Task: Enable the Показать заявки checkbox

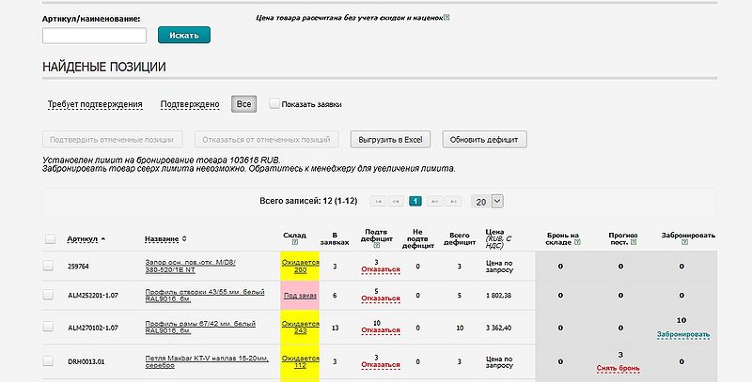Action: pyautogui.click(x=274, y=104)
